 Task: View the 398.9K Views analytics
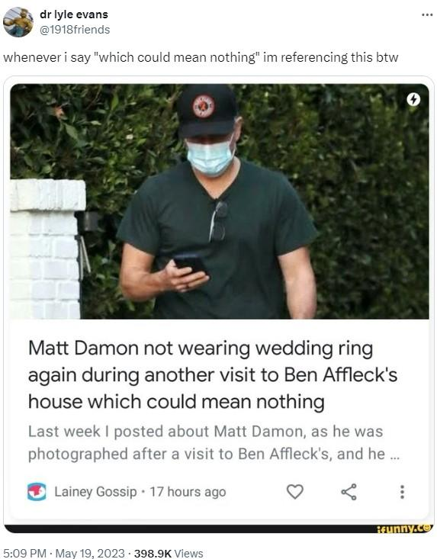click(169, 553)
